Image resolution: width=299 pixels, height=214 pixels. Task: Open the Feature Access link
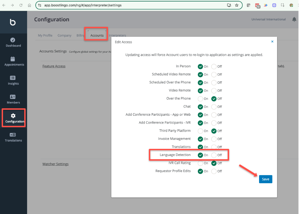tap(54, 66)
